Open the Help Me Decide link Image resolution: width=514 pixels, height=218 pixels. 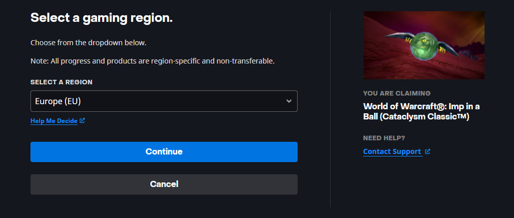[x=54, y=121]
